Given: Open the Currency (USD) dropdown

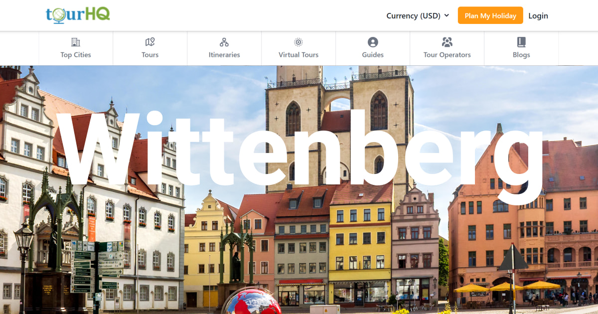Looking at the screenshot, I should 414,15.
